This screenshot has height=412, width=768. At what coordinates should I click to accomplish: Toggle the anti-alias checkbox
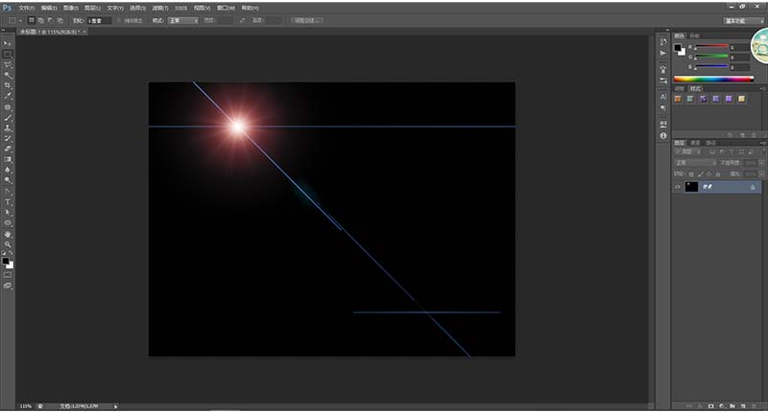click(119, 20)
